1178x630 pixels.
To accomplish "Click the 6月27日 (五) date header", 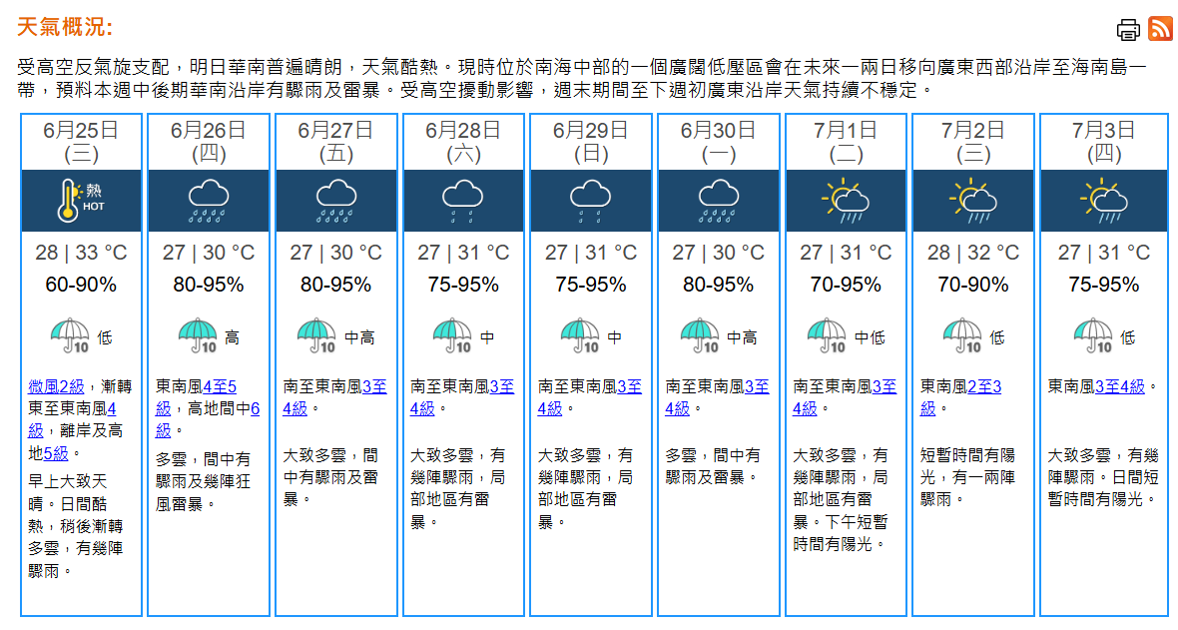I will click(x=335, y=141).
